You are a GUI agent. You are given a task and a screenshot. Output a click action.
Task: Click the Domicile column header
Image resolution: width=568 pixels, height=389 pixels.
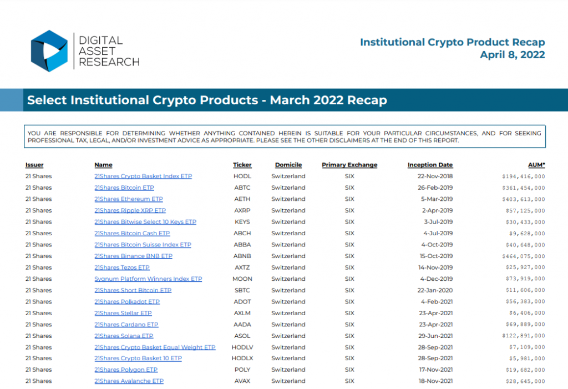point(288,165)
